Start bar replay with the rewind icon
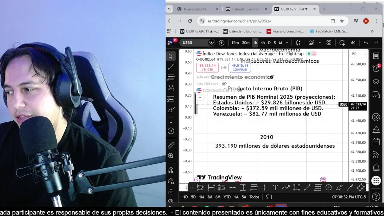This screenshot has width=384, height=216. click(353, 43)
